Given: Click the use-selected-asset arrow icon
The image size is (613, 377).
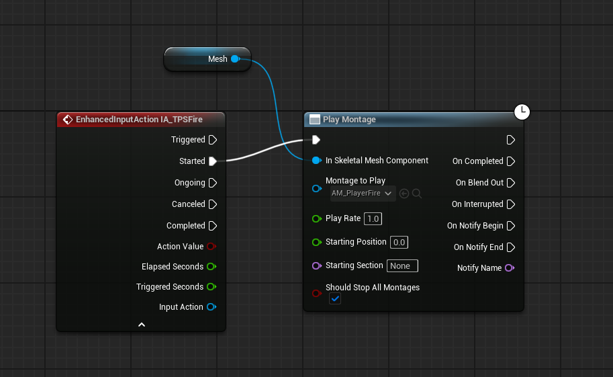Looking at the screenshot, I should coord(404,194).
